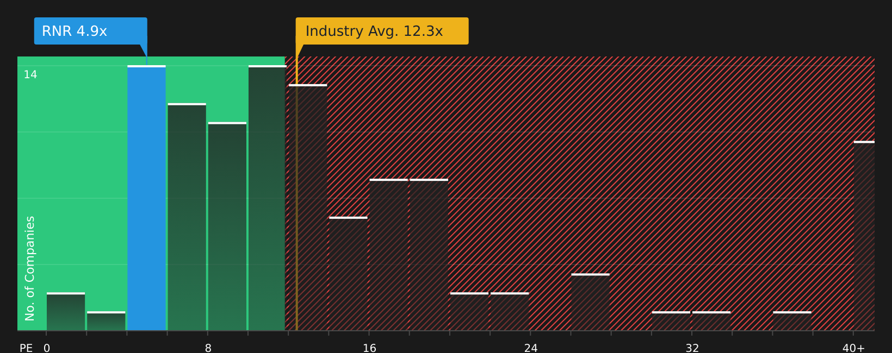
Task: Click the blue RNR 4.9x label
Action: coord(90,31)
